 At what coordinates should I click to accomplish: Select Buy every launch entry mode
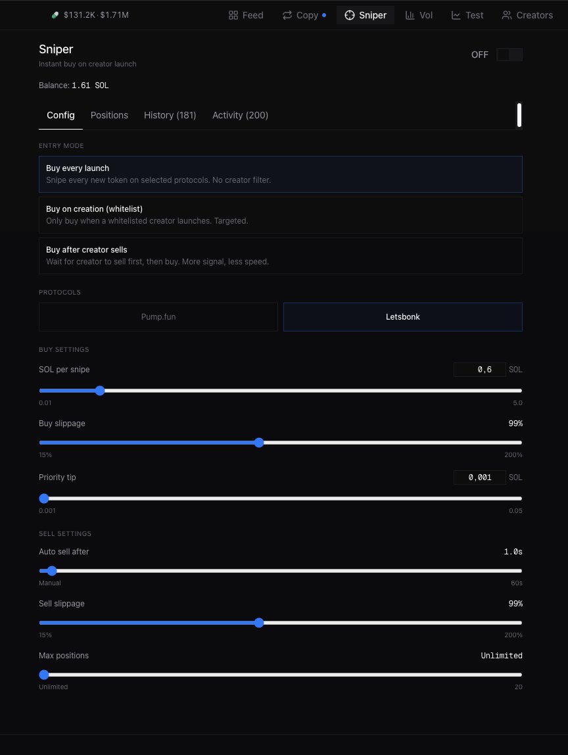coord(281,174)
